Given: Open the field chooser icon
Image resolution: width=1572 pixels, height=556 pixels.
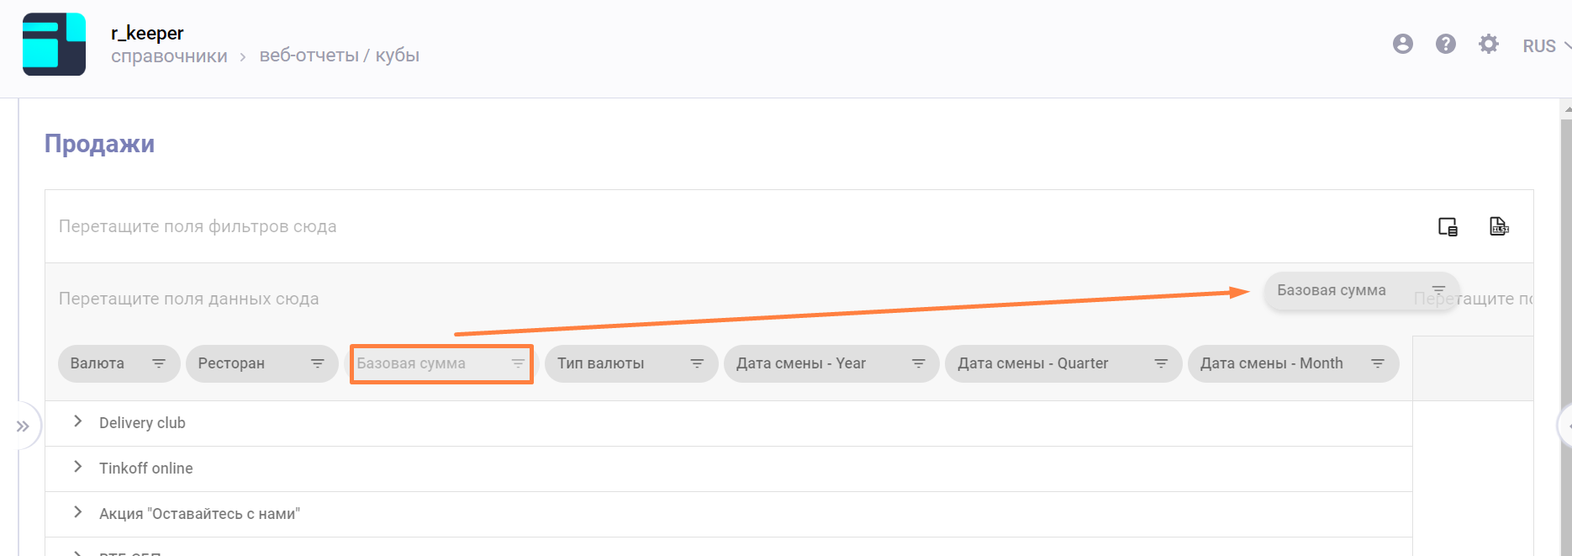Looking at the screenshot, I should click(1447, 226).
